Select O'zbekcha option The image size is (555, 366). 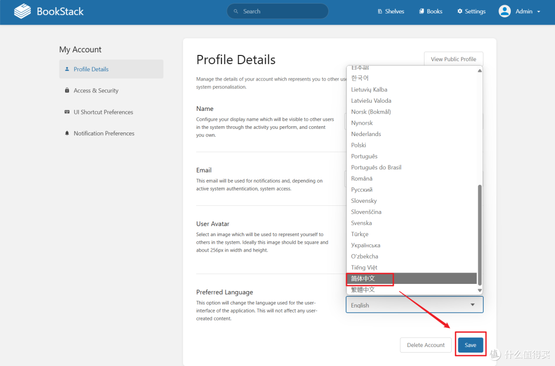coord(412,256)
